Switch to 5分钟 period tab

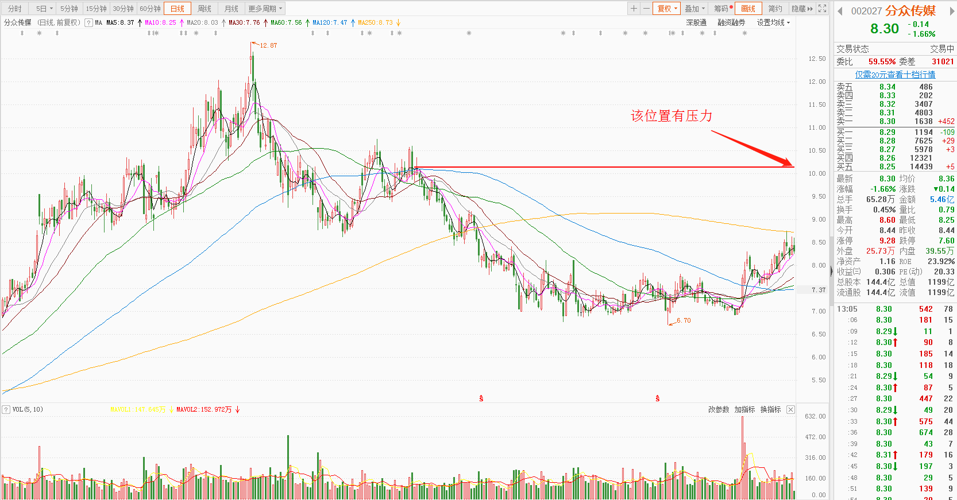click(69, 9)
